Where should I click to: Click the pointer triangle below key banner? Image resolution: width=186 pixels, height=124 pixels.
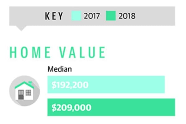point(21,28)
